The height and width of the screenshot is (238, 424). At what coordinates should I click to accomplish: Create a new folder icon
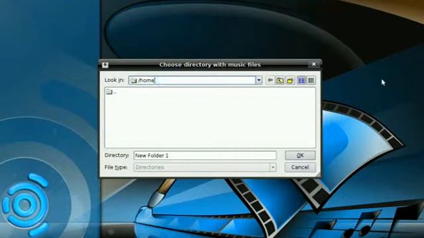290,80
